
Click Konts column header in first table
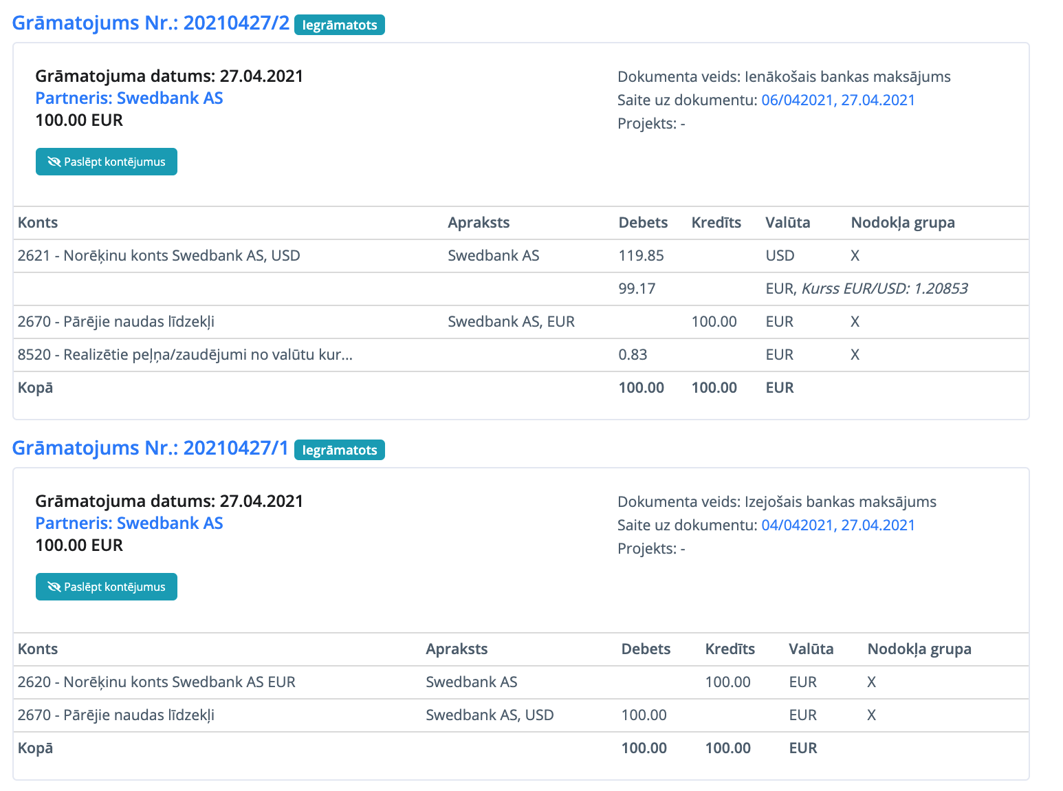click(38, 223)
